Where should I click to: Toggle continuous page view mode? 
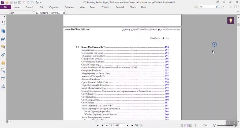pyautogui.click(x=186, y=125)
